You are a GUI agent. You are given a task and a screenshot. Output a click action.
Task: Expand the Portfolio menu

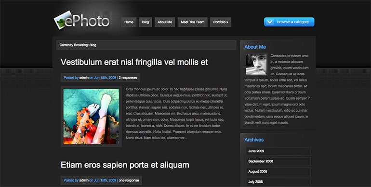[221, 22]
